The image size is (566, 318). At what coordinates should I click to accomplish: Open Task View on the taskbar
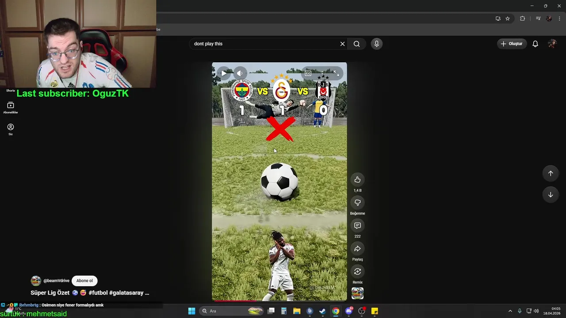pos(271,311)
